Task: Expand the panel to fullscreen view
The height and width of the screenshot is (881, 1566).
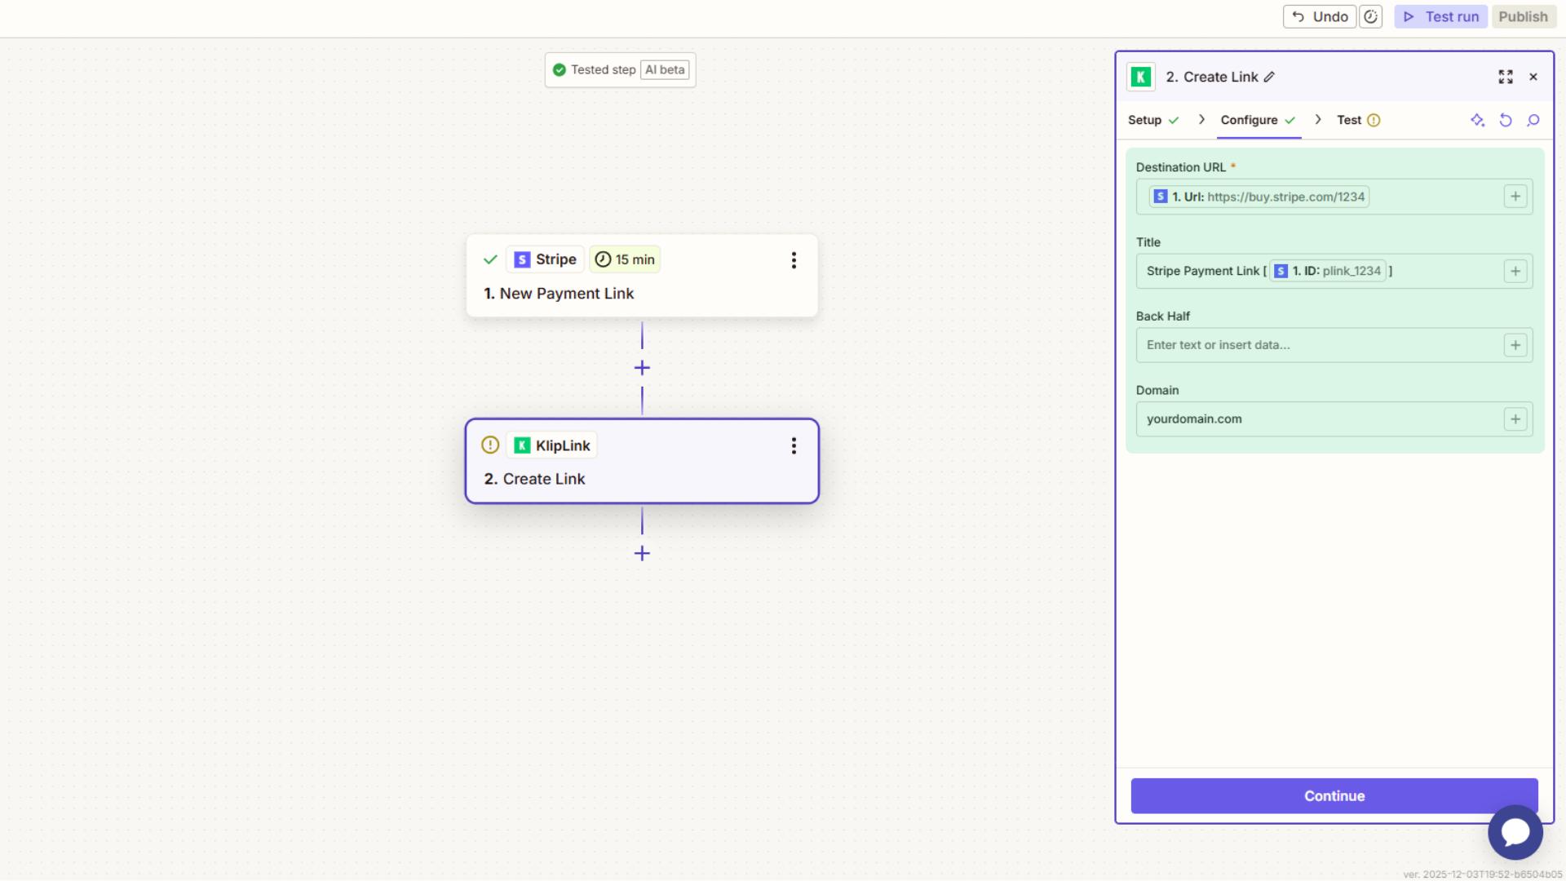Action: pyautogui.click(x=1505, y=76)
